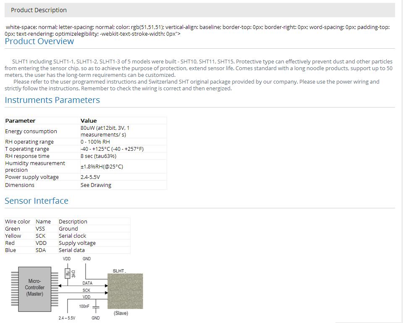This screenshot has width=403, height=323.
Task: Click the Ground description cell
Action: pos(94,228)
